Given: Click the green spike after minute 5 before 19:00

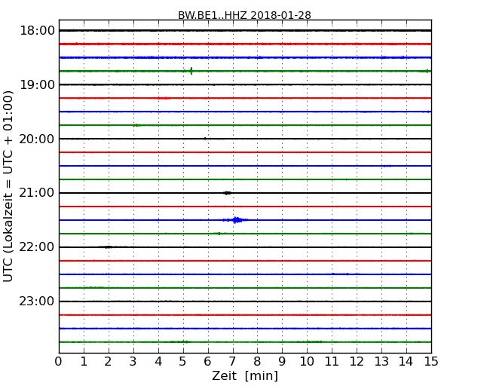Looking at the screenshot, I should click(191, 71).
